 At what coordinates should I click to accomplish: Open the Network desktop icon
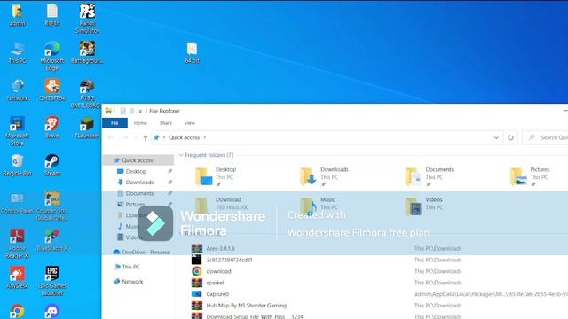(x=17, y=90)
